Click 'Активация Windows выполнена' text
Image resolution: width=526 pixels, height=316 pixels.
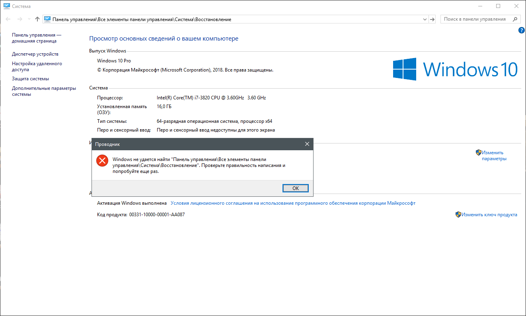[132, 203]
